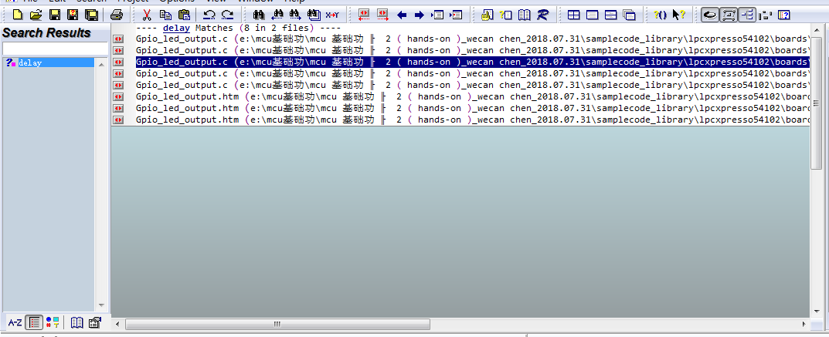Click the cascade windows icon
This screenshot has width=829, height=337.
tap(629, 15)
